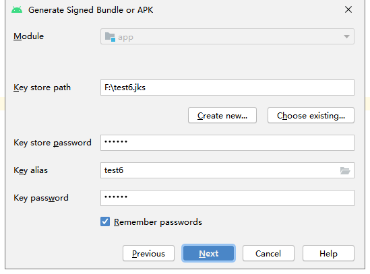Open key alias browse folder icon
370x274 pixels.
pyautogui.click(x=345, y=170)
